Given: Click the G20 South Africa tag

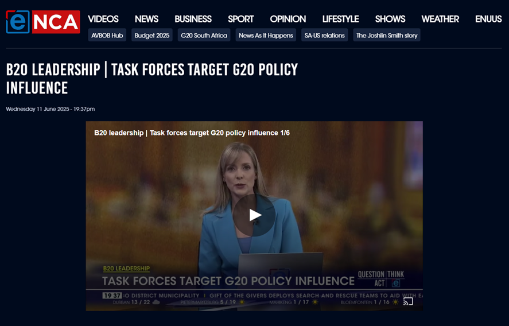Looking at the screenshot, I should [204, 36].
